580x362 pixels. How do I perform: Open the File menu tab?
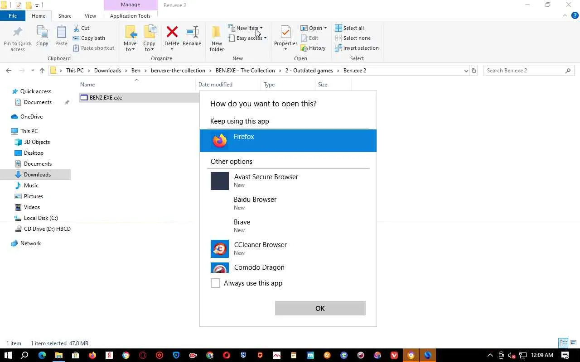click(x=13, y=16)
